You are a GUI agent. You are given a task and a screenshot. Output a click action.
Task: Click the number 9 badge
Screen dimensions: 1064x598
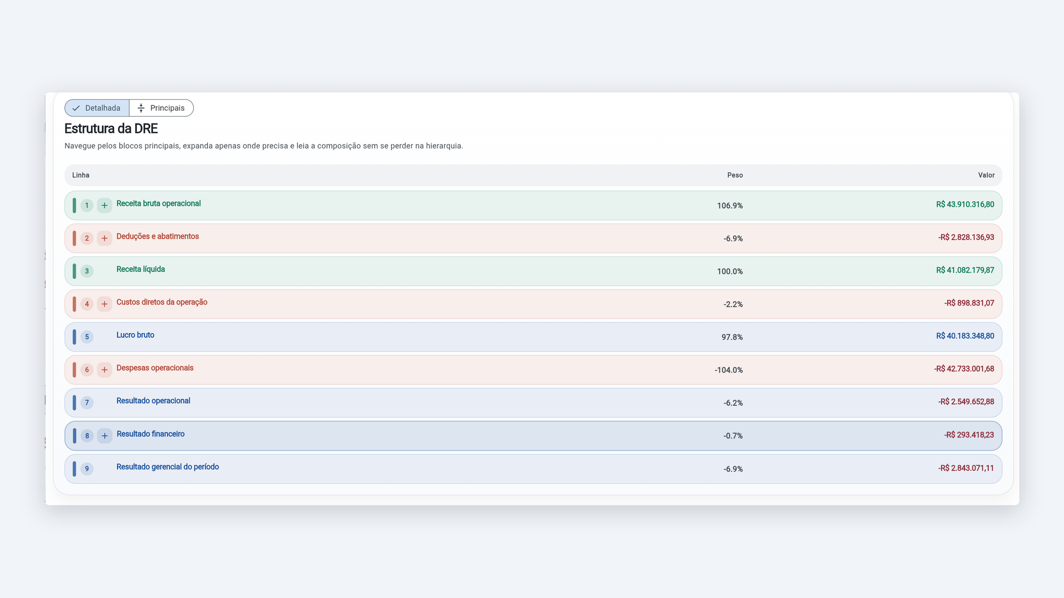(86, 469)
